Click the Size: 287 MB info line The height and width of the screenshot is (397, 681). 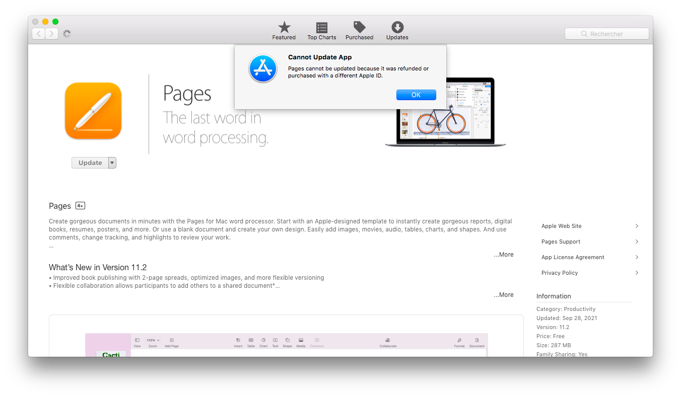point(554,345)
